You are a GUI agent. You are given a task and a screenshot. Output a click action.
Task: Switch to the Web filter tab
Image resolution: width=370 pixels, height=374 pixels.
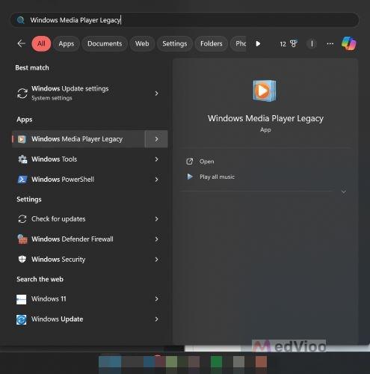coord(142,43)
